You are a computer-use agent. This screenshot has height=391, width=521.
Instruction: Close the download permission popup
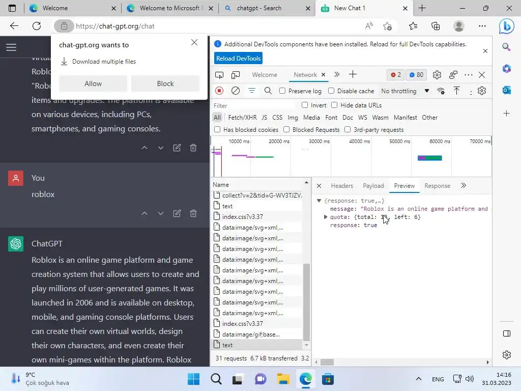pos(194,43)
